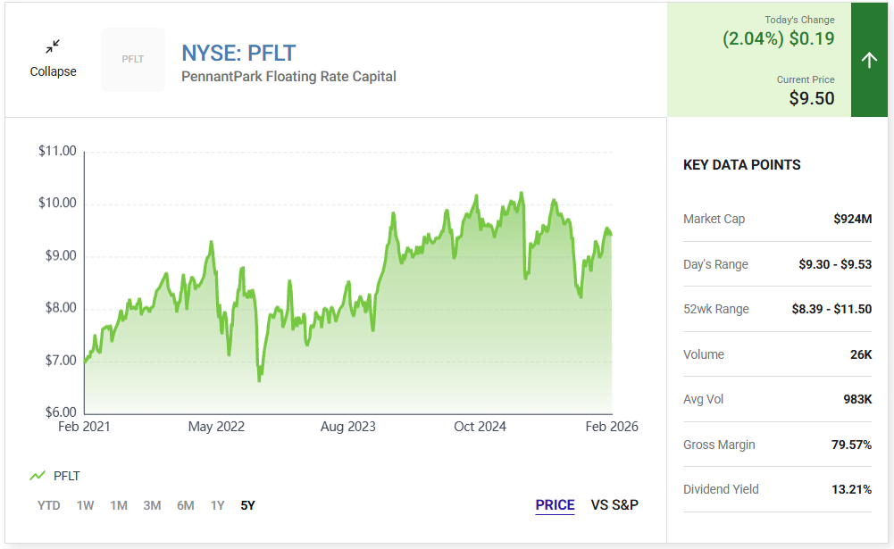Click the green up-arrow price indicator

[x=869, y=60]
